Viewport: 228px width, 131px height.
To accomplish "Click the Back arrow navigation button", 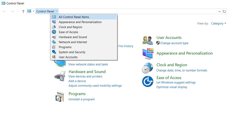I will [x=4, y=11].
